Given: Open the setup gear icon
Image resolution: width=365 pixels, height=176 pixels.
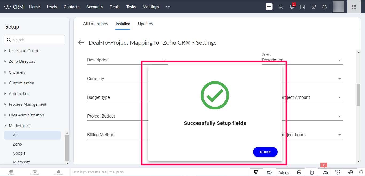Looking at the screenshot, I should click(324, 7).
